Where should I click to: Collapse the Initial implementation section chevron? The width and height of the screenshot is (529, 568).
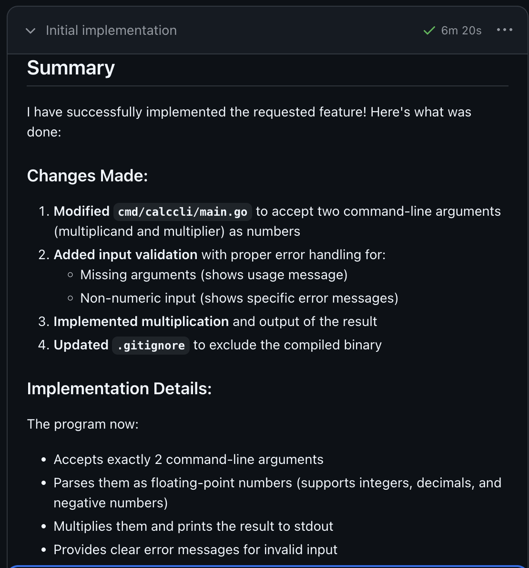[31, 31]
